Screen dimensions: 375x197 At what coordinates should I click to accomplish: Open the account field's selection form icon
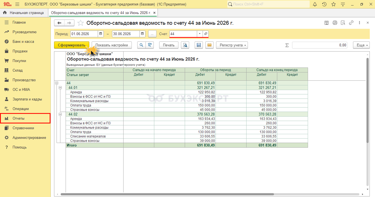tap(206, 34)
